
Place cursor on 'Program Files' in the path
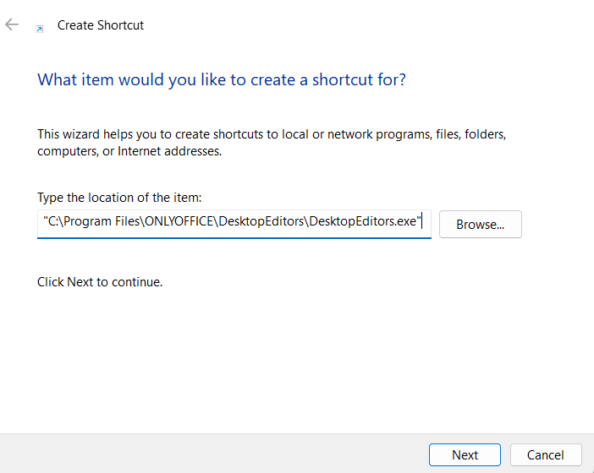point(102,221)
